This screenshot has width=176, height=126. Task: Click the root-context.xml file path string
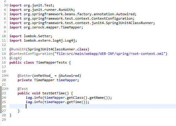coord(110,54)
